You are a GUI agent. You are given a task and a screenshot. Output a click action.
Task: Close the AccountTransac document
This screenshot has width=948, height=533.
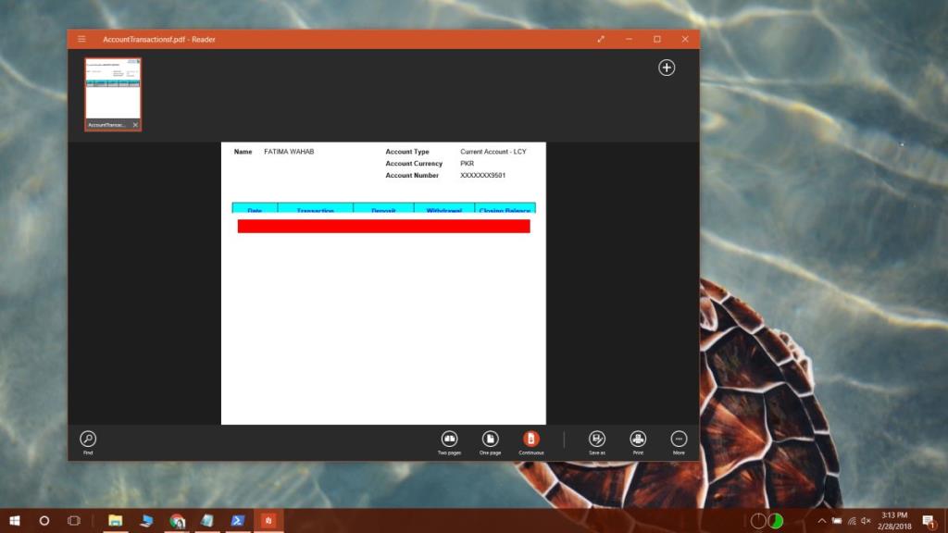[x=135, y=124]
